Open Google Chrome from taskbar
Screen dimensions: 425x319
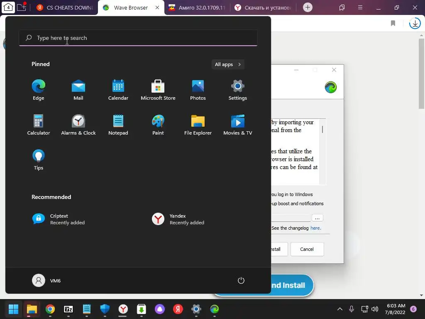[x=50, y=309]
